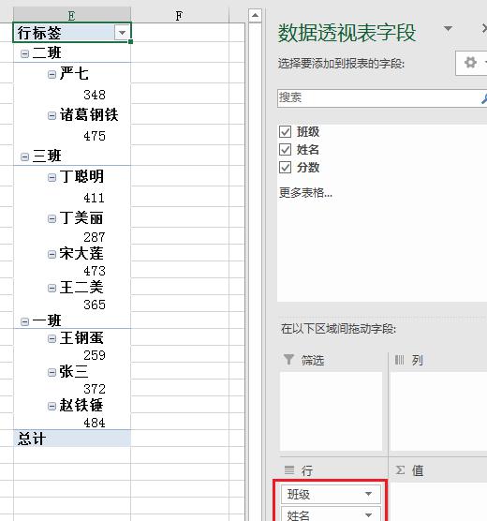Viewport: 487px width, 521px height.
Task: Open the 行标签 filter dropdown
Action: tap(122, 33)
